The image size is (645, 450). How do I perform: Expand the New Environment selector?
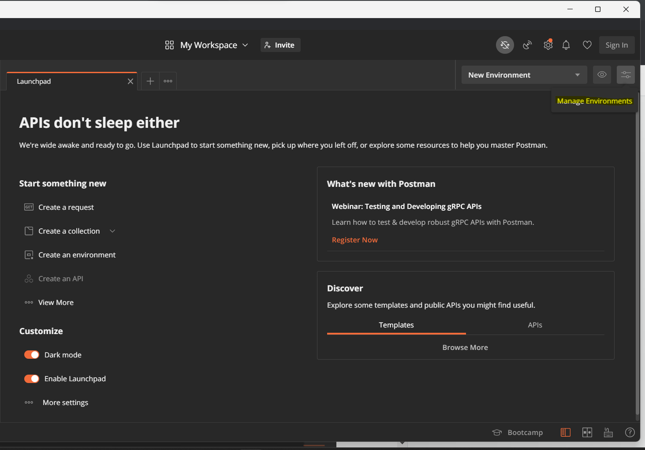click(524, 75)
